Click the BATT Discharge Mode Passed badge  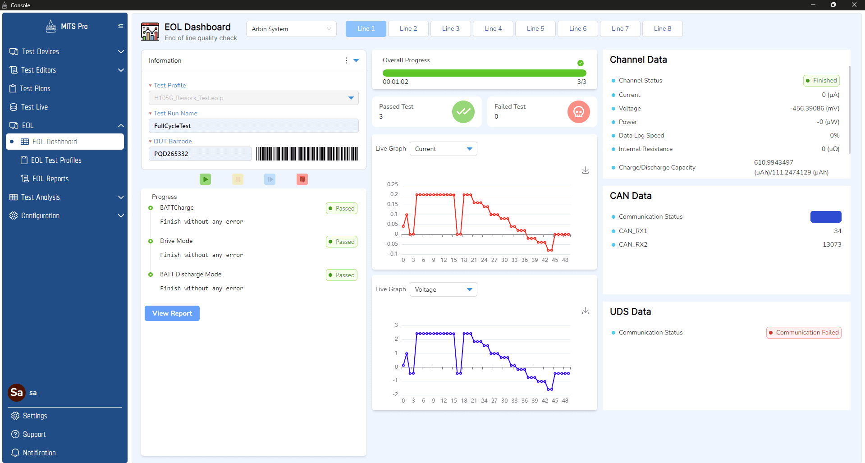342,275
